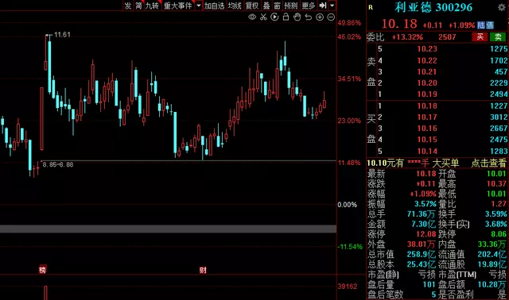Click the undo arrow icon
The image size is (509, 300).
point(309,17)
